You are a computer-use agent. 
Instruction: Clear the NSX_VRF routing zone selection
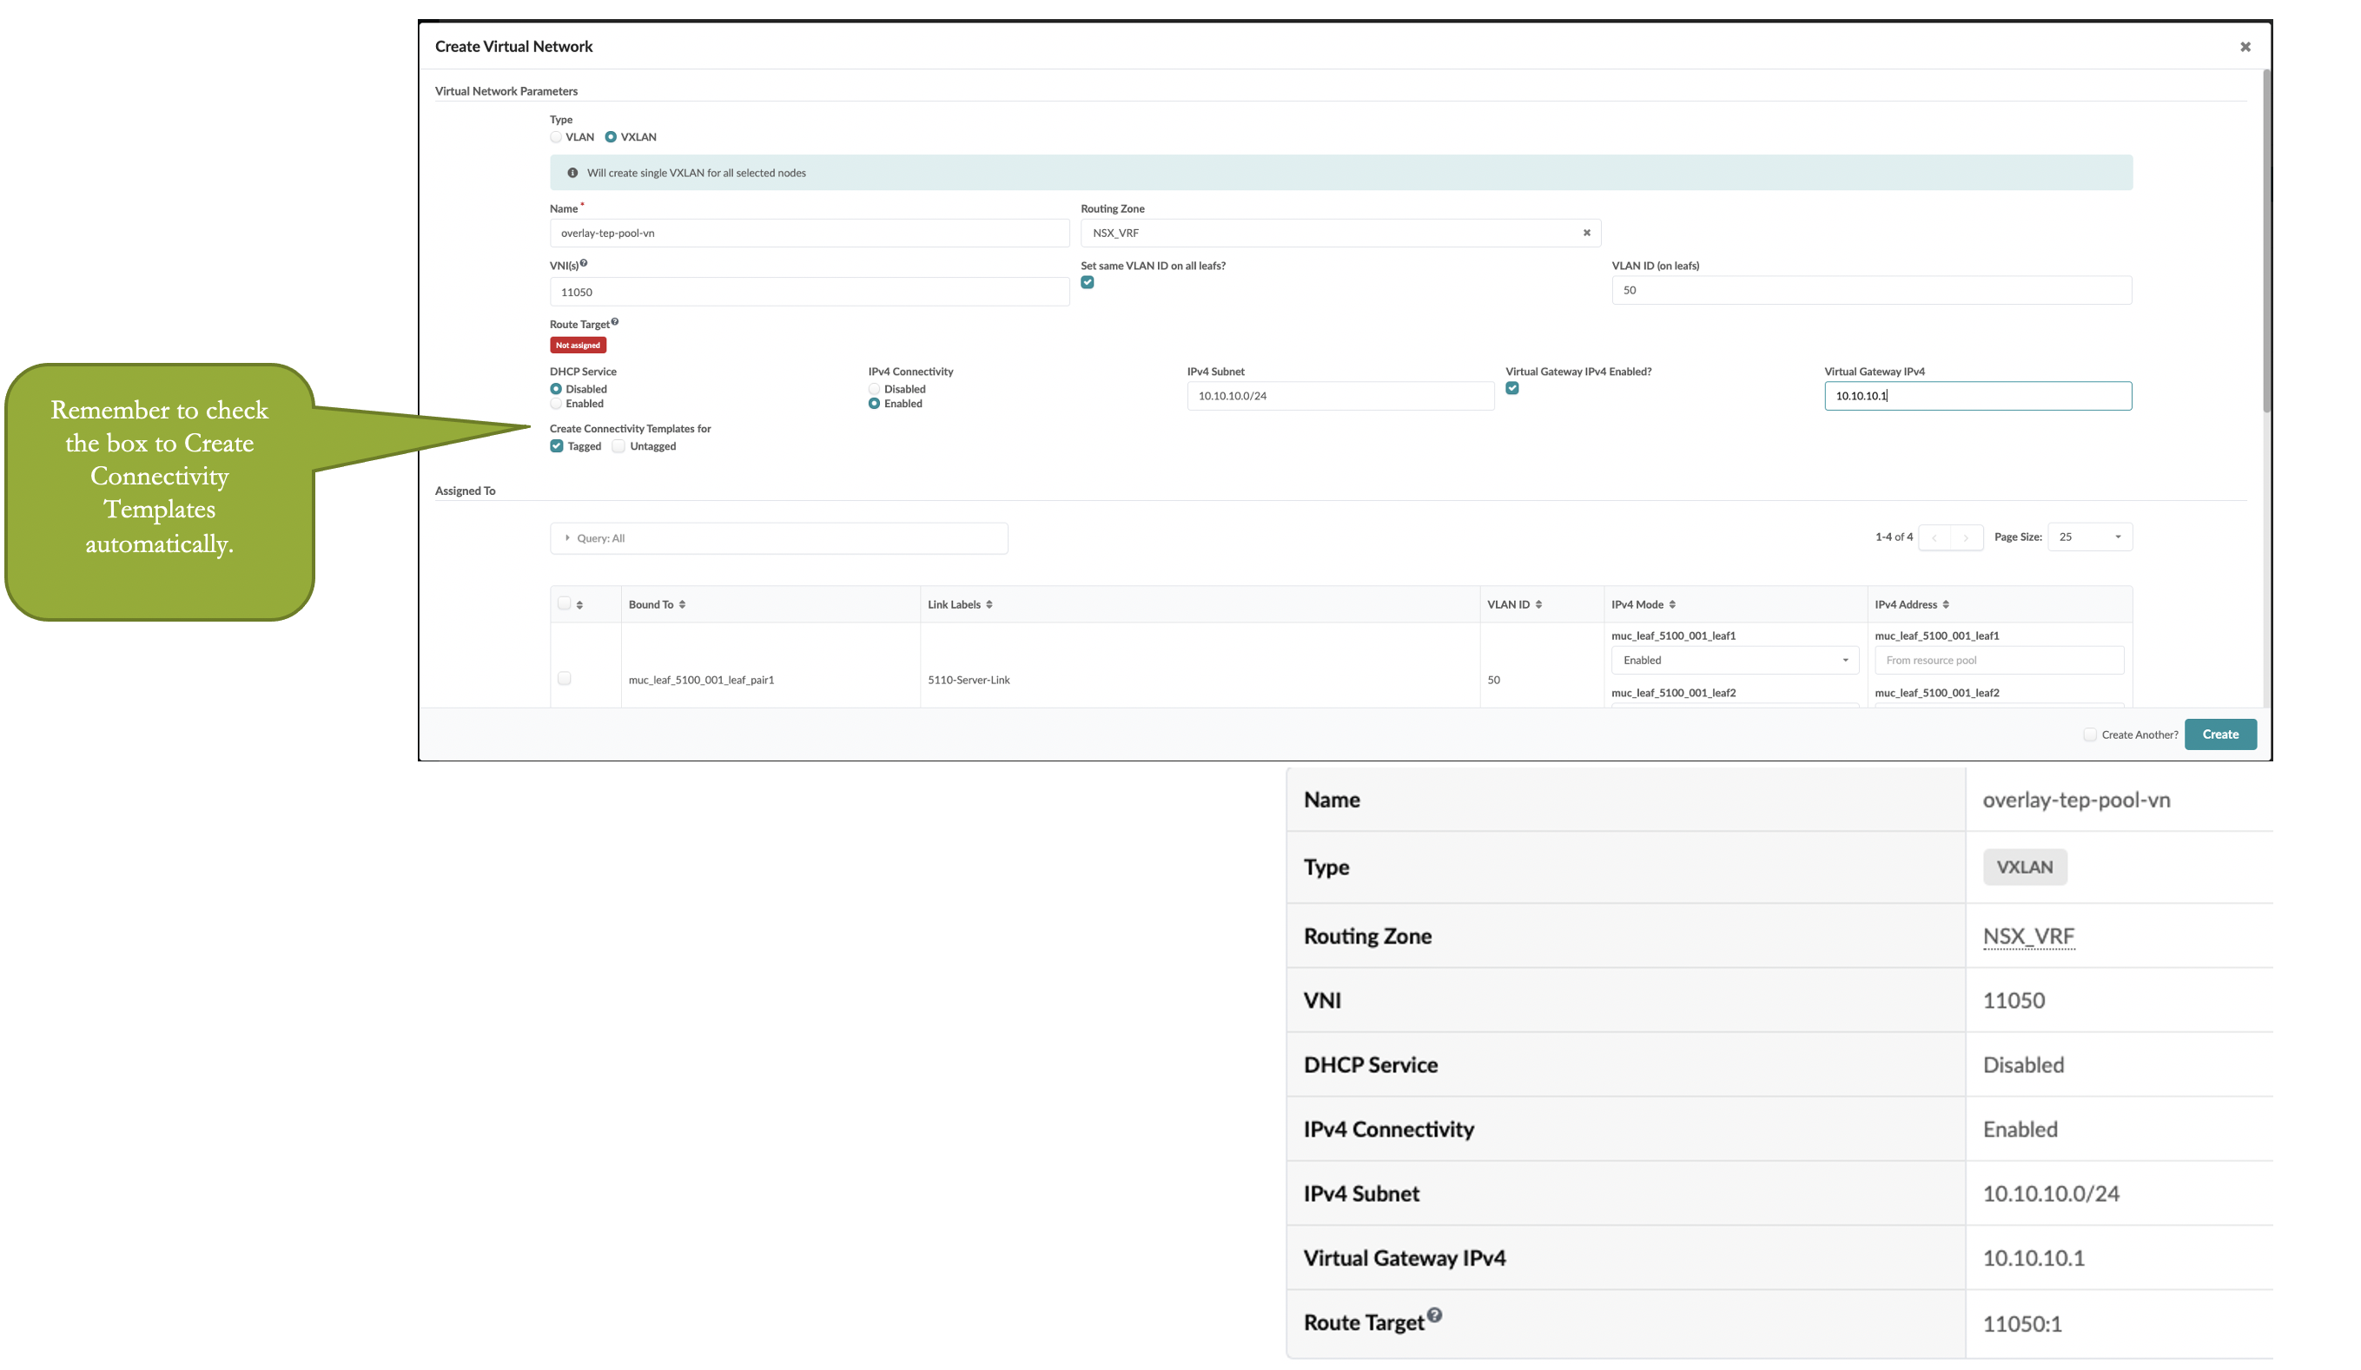(x=1586, y=234)
